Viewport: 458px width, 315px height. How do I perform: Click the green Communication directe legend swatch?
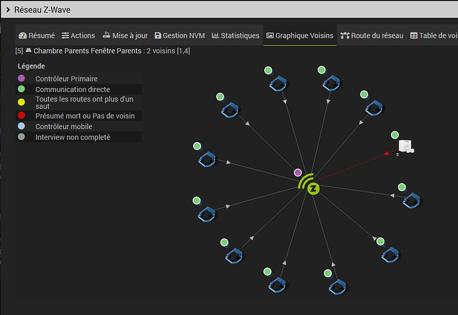pos(21,89)
